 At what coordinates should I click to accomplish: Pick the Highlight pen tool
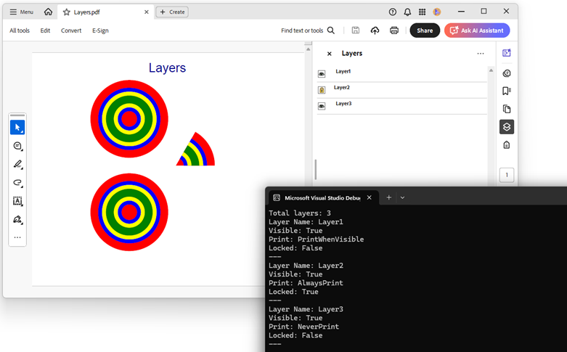pos(17,164)
